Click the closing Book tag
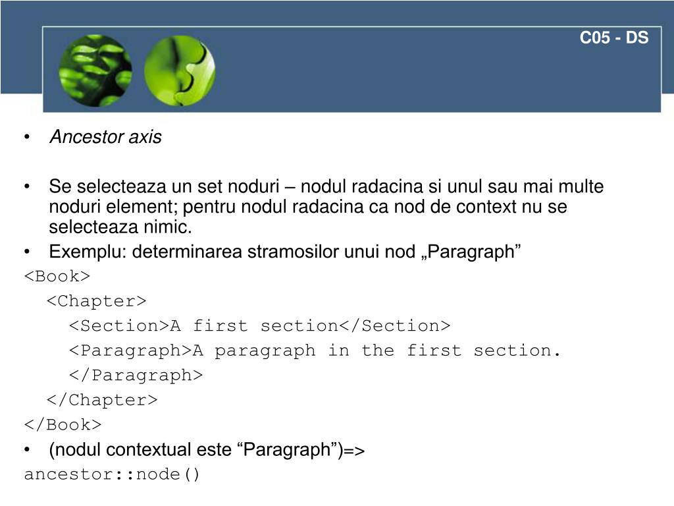The height and width of the screenshot is (506, 674). 63,425
